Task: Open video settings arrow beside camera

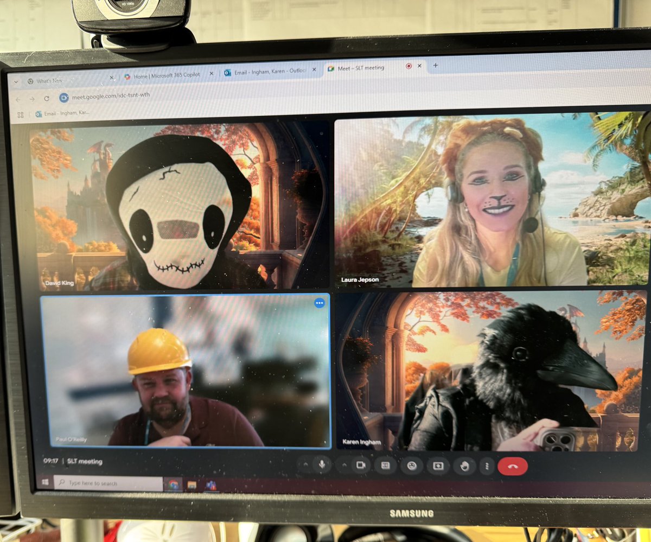Action: [343, 465]
